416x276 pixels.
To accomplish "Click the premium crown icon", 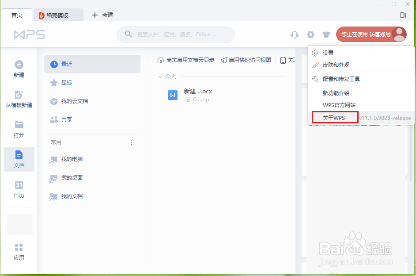I will click(326, 34).
